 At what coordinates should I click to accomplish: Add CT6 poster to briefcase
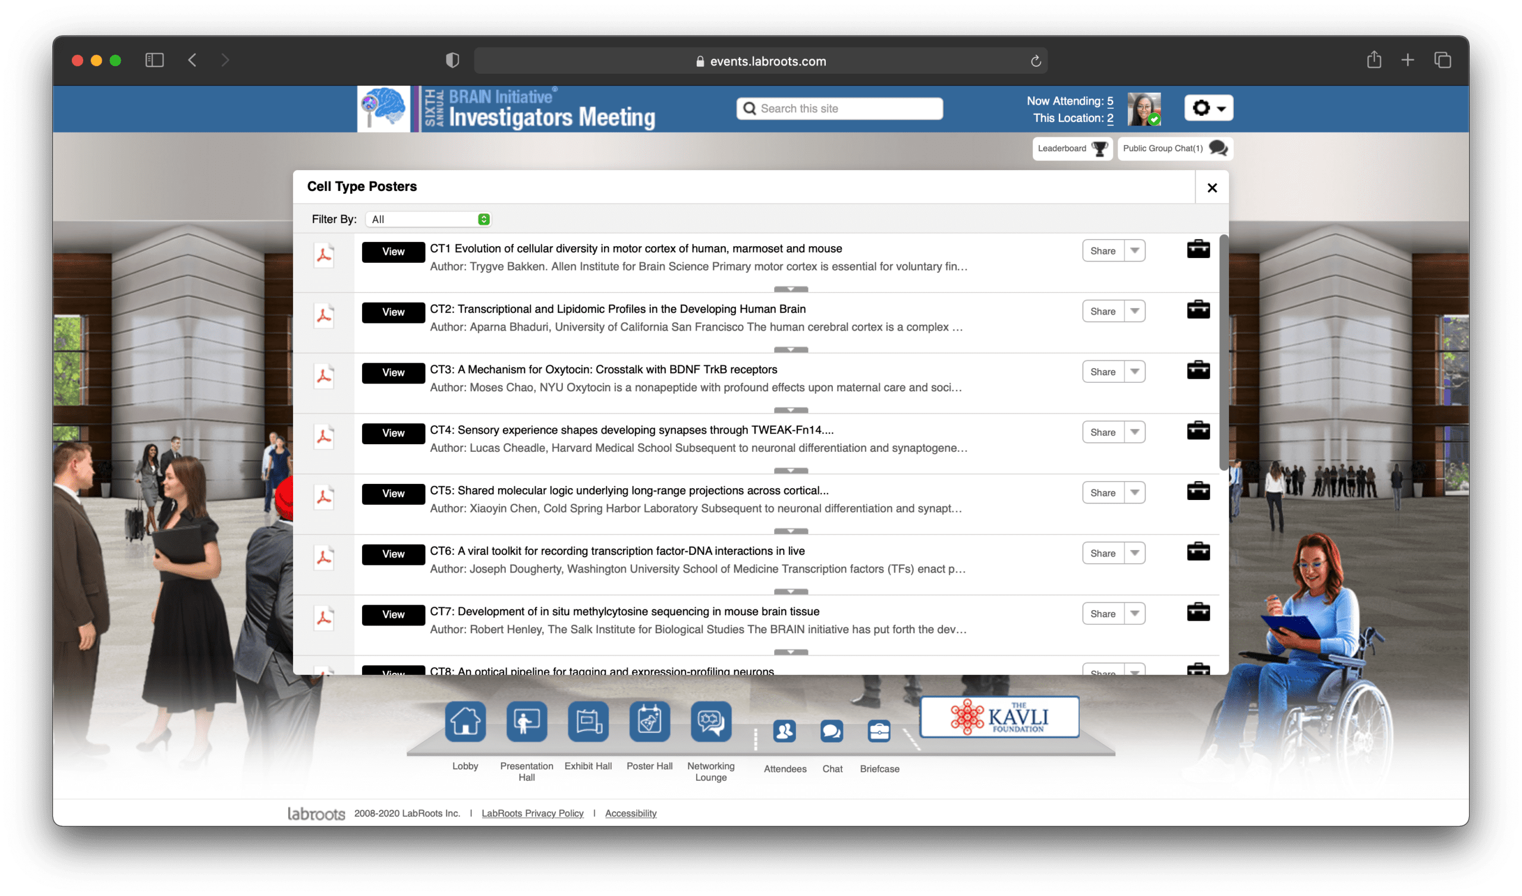(x=1198, y=551)
